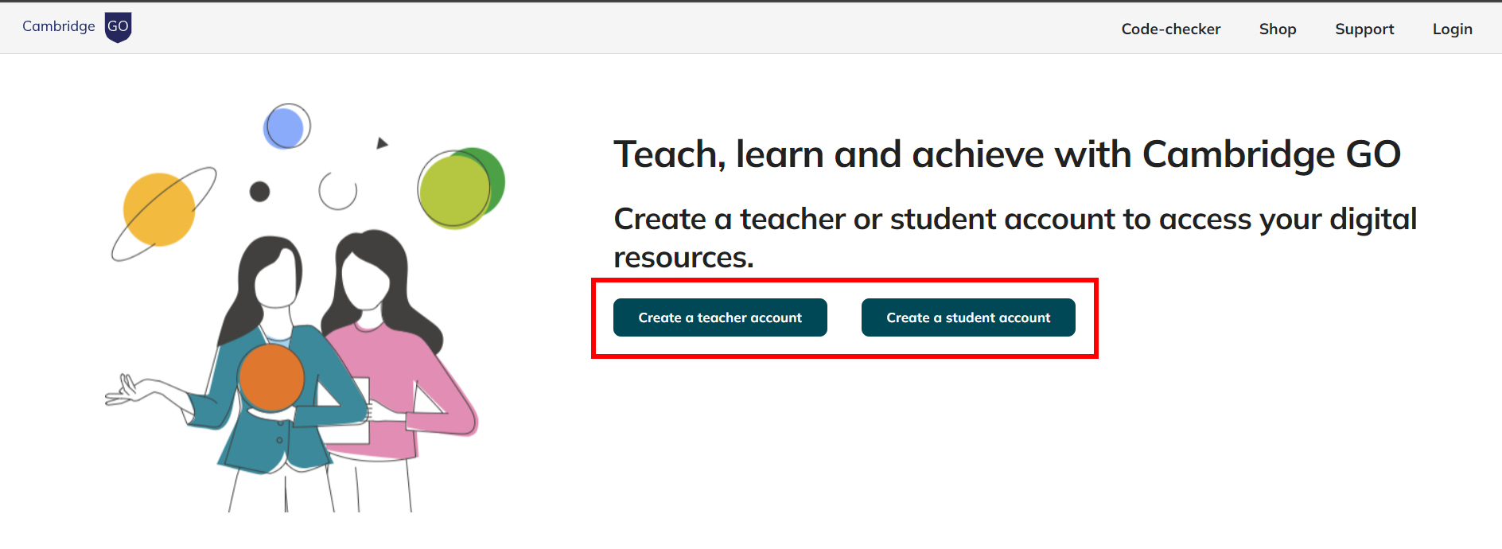Open the Code-checker page

(1170, 29)
